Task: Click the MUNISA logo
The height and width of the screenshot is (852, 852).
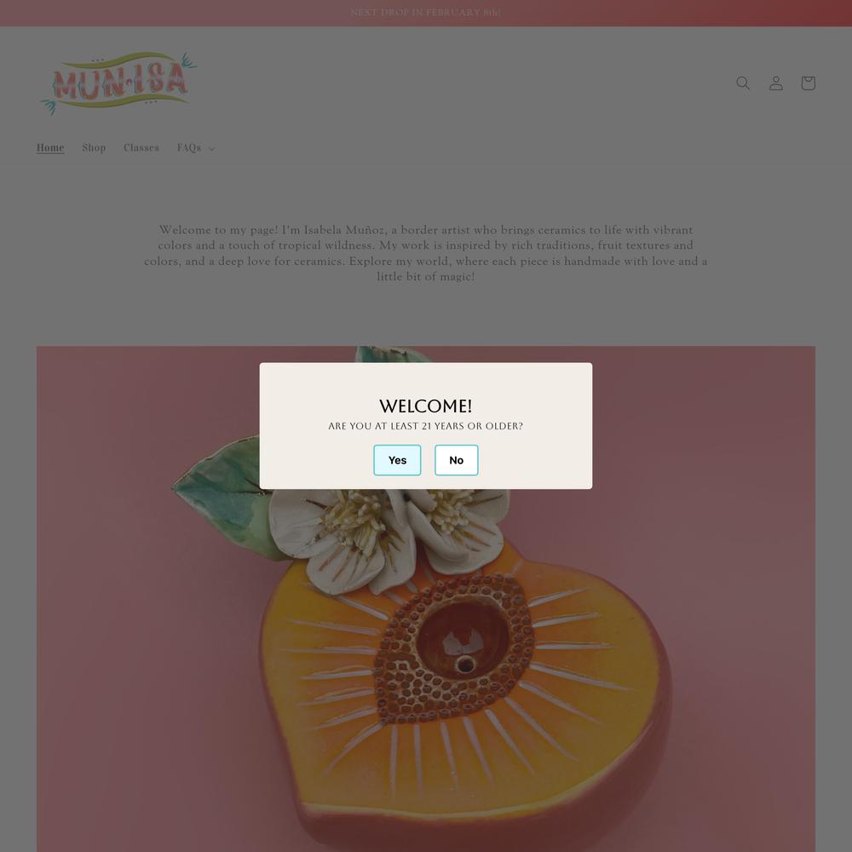Action: tap(119, 83)
